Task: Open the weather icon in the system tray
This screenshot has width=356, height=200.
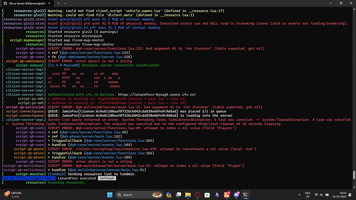Action: (x=327, y=195)
